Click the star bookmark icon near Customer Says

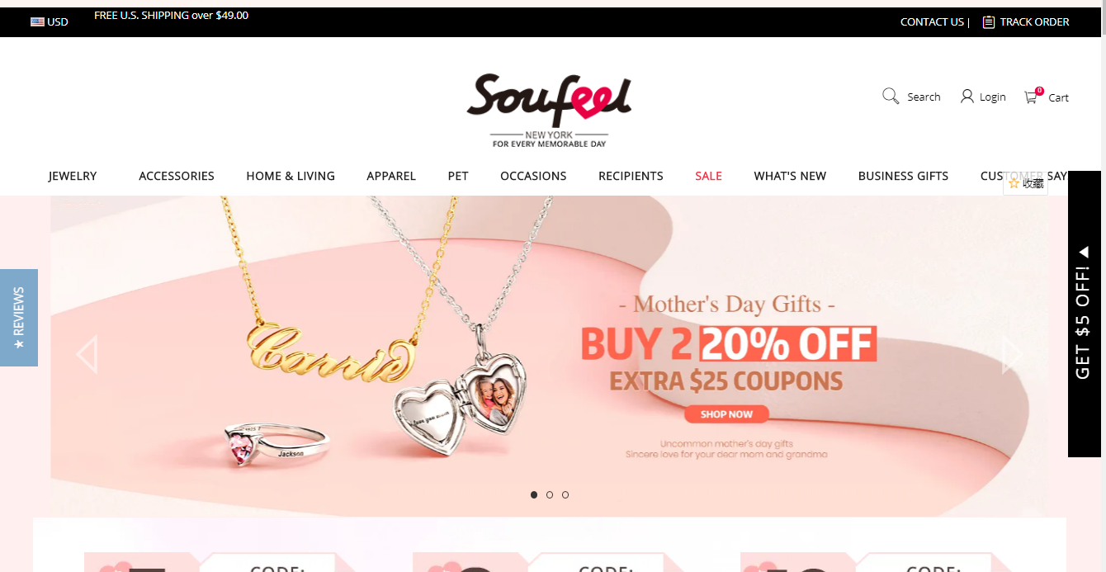coord(1014,183)
